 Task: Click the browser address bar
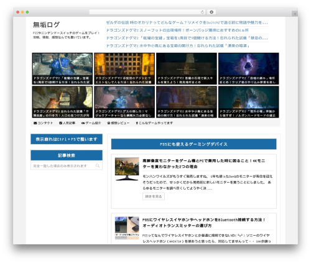147,12
